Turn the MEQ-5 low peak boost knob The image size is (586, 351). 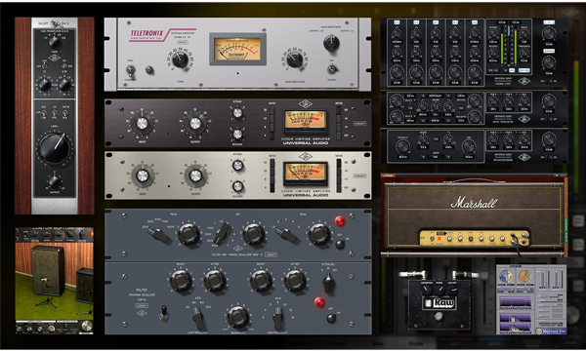188,235
